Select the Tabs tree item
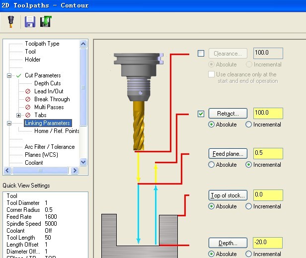This screenshot has height=258, width=306. tap(40, 115)
